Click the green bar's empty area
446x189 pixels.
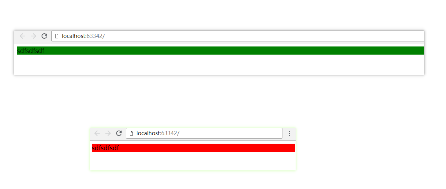click(x=233, y=50)
